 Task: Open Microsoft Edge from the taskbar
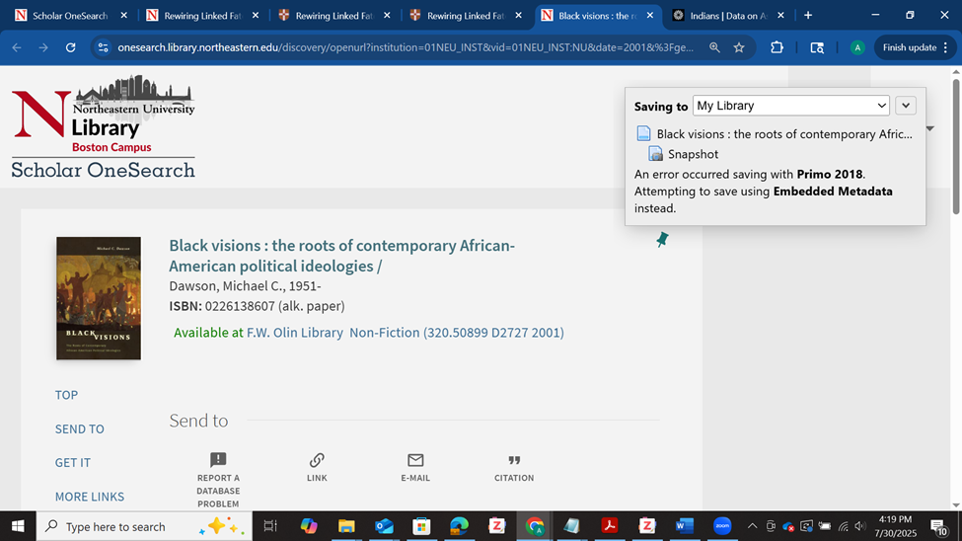point(459,526)
